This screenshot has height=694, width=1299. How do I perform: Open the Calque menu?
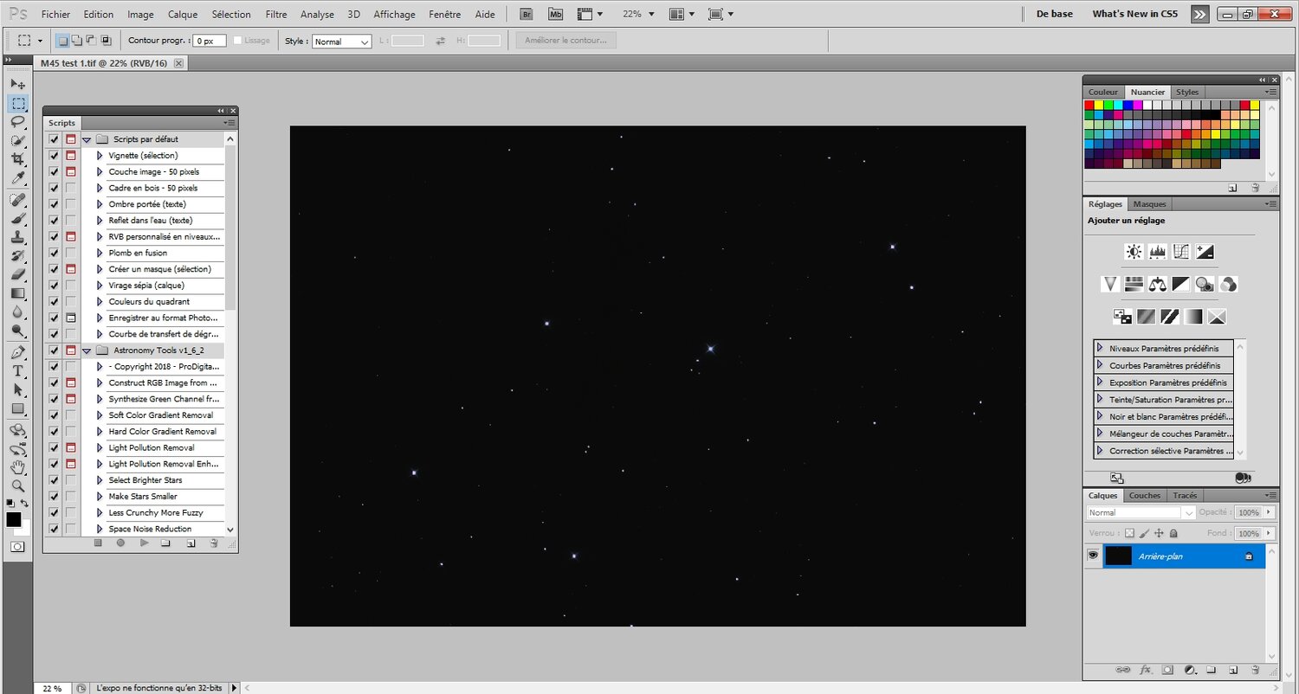click(183, 14)
